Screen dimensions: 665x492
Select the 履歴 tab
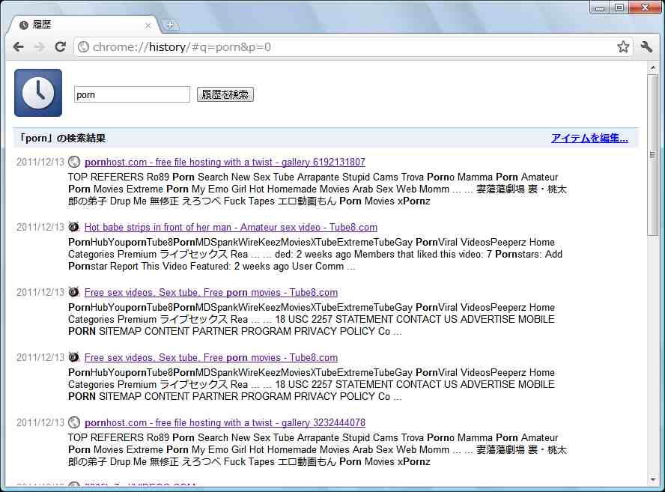click(x=83, y=25)
